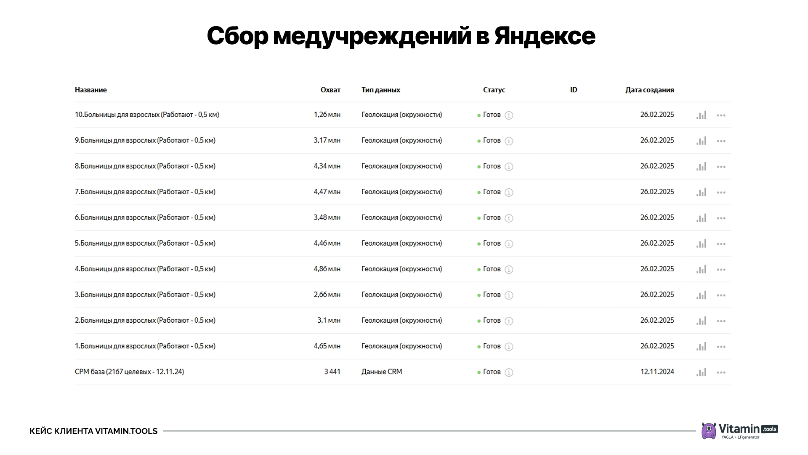The height and width of the screenshot is (455, 808).
Task: Click the info icon on row "7.Больницы для взрослых"
Action: point(509,192)
